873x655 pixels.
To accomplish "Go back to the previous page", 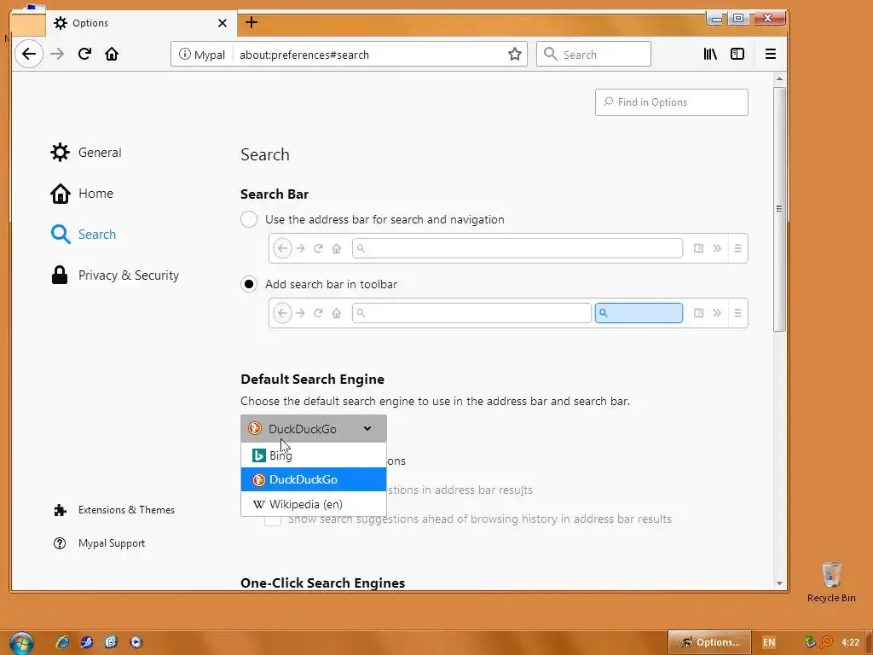I will 29,54.
